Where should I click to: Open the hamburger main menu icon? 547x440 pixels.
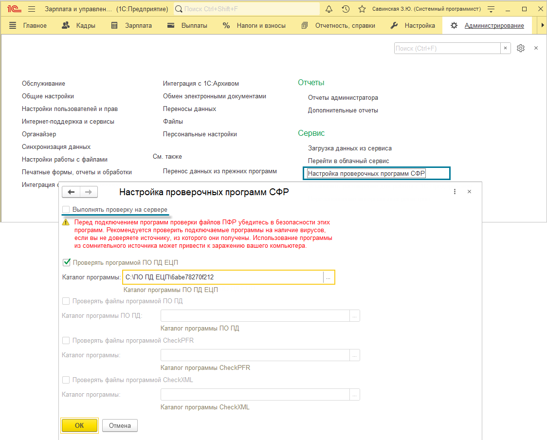pos(32,9)
